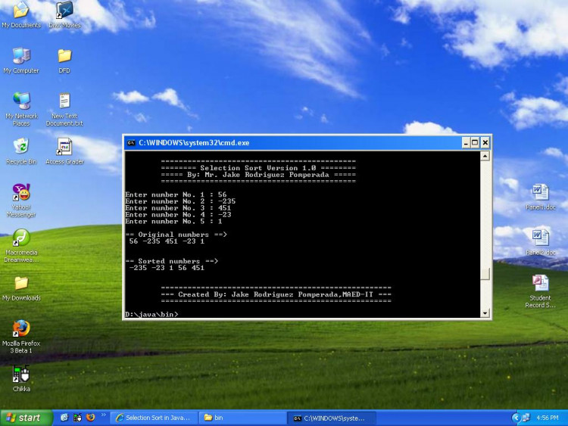The image size is (568, 426).
Task: Open the DFD folder
Action: pyautogui.click(x=64, y=61)
